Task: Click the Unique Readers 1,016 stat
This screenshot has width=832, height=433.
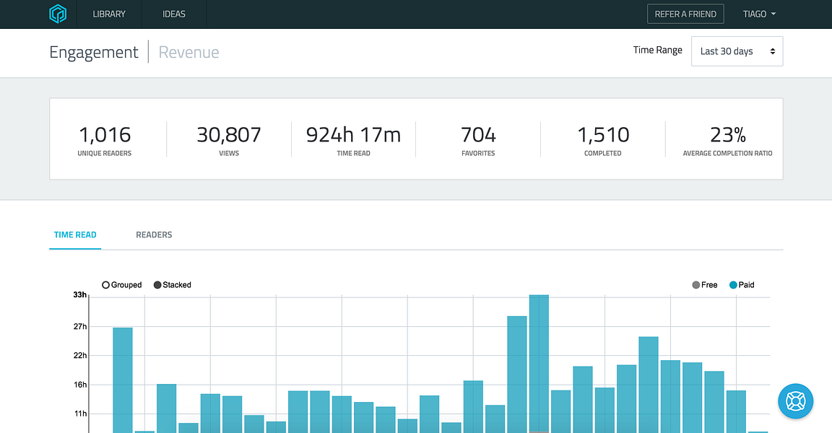Action: tap(105, 140)
